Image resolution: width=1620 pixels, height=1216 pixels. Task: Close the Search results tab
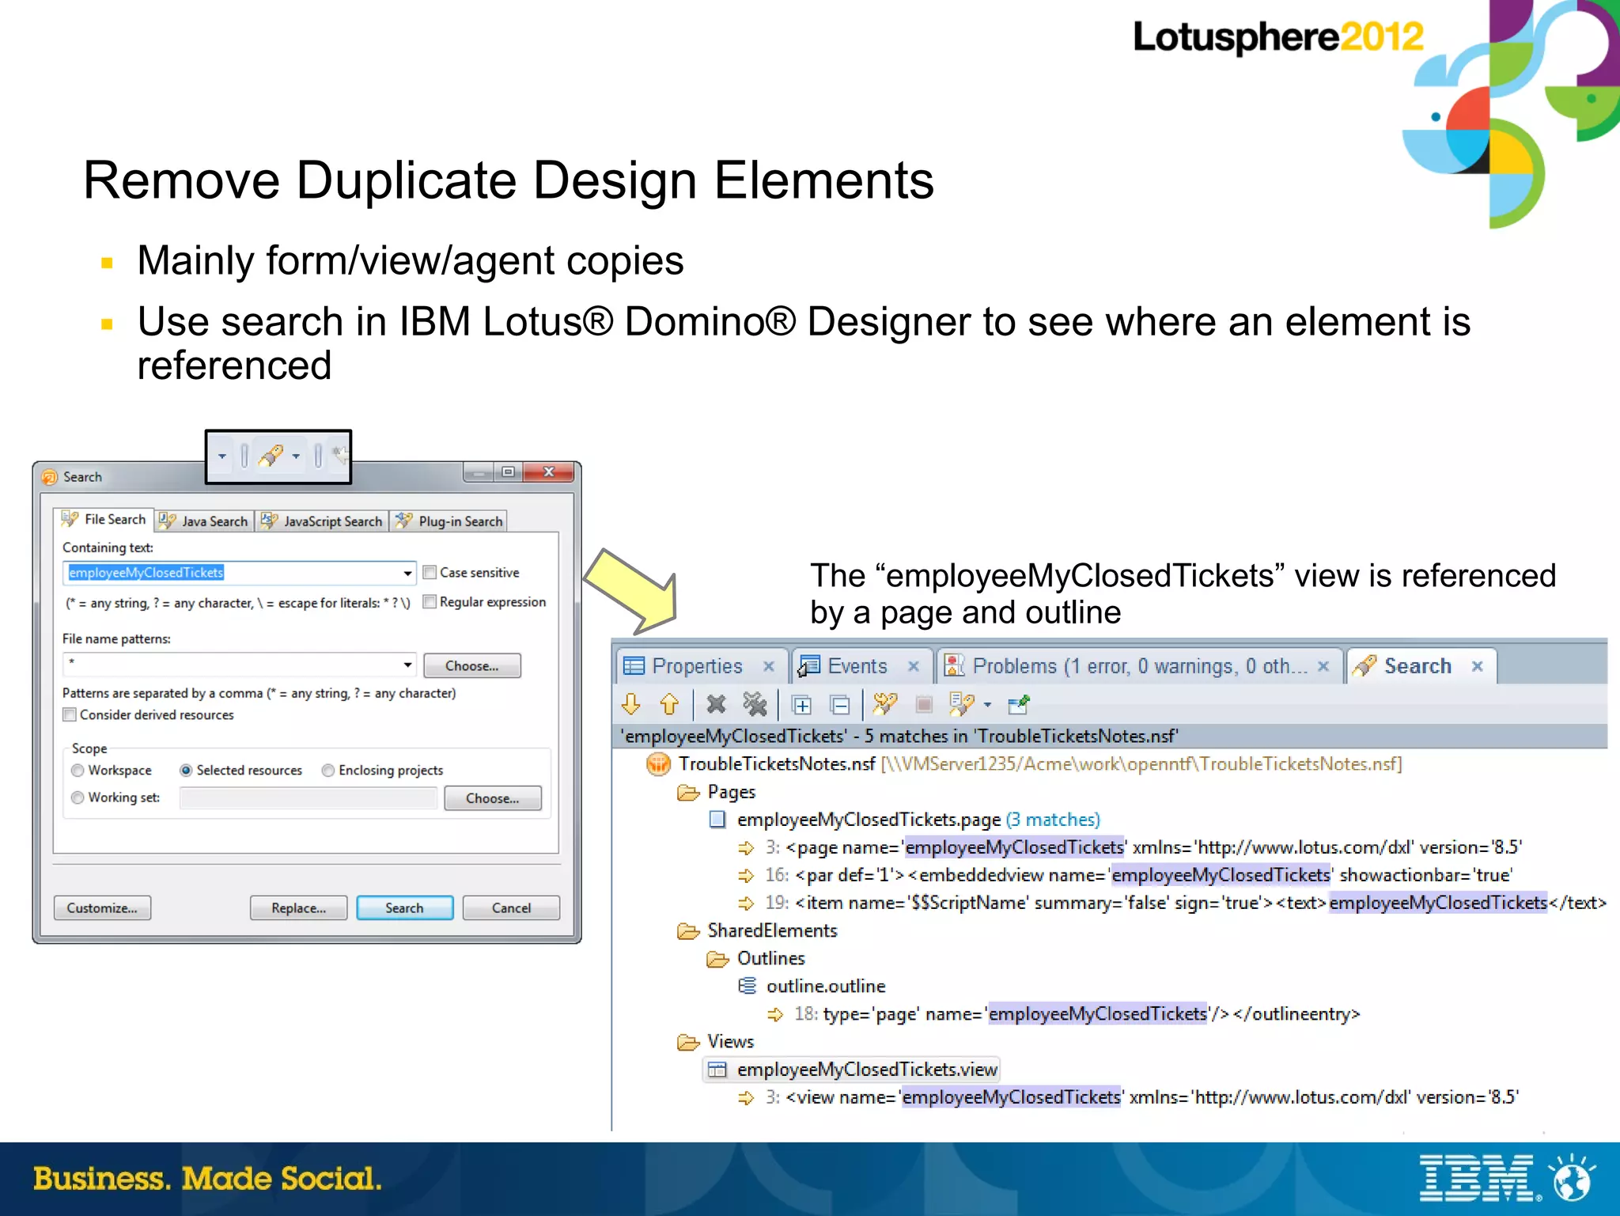[x=1477, y=666]
